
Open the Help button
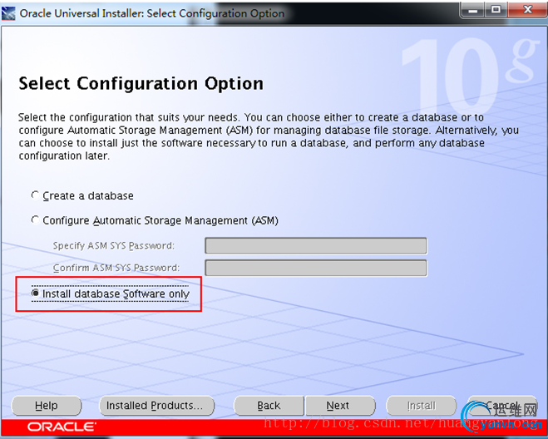[47, 406]
